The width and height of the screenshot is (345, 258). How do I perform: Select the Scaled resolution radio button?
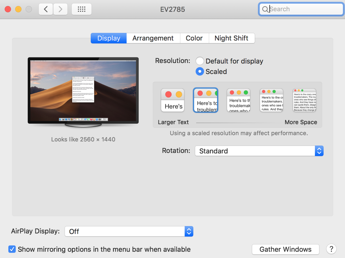click(200, 71)
